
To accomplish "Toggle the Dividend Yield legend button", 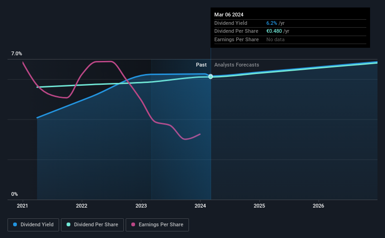I will [x=33, y=224].
